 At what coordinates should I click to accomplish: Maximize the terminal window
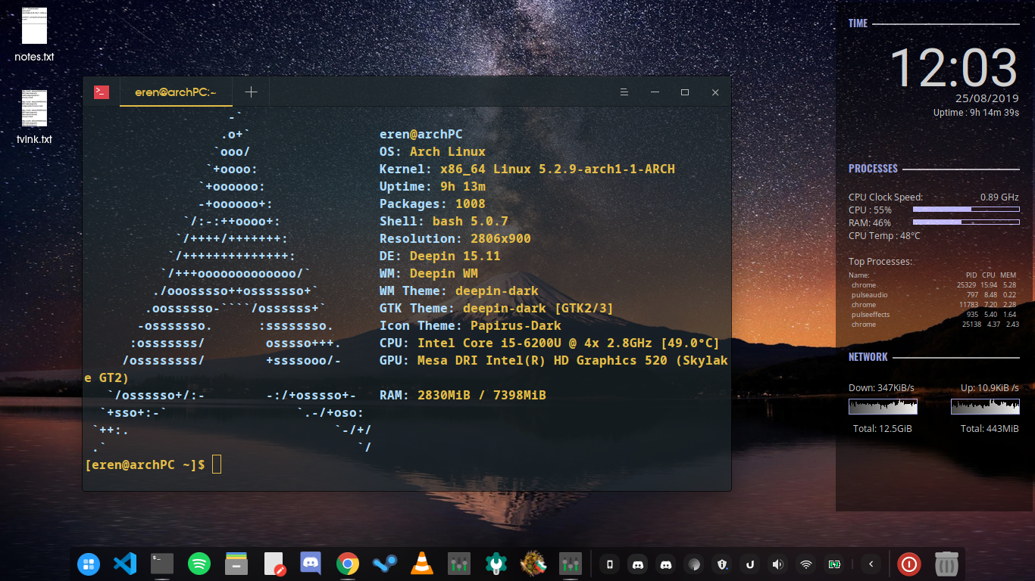685,92
